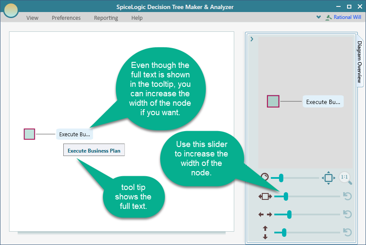This screenshot has height=245, width=366.
Task: Open the Help menu
Action: point(137,18)
